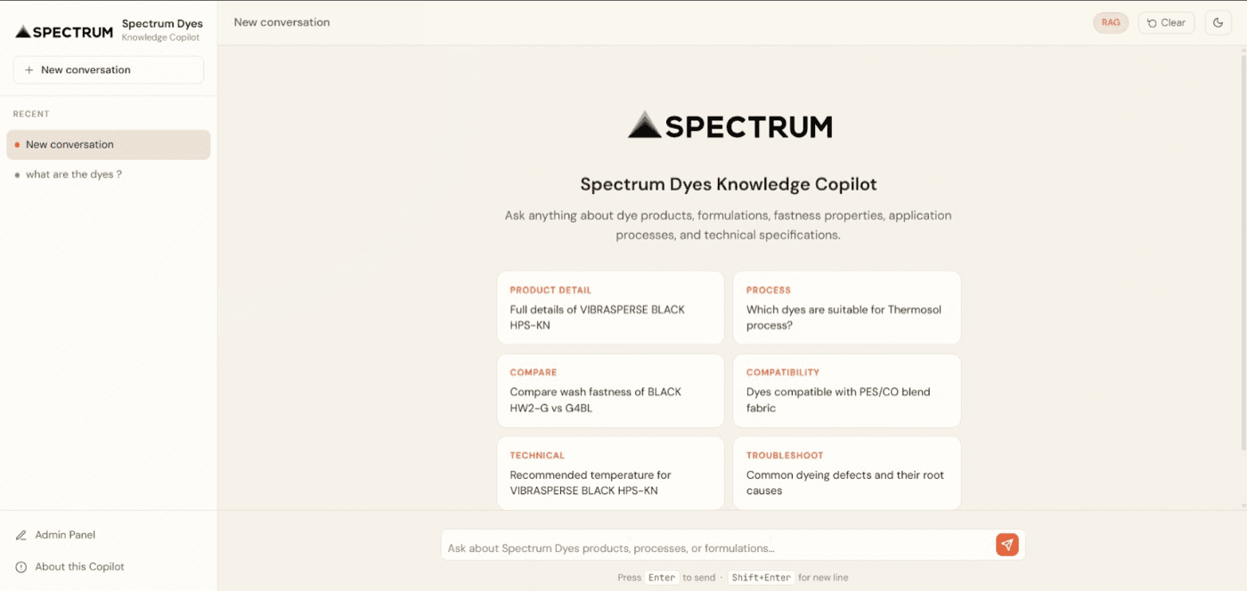Image resolution: width=1247 pixels, height=591 pixels.
Task: Click the grey dot beside 'what are the dyes ?'
Action: (17, 175)
